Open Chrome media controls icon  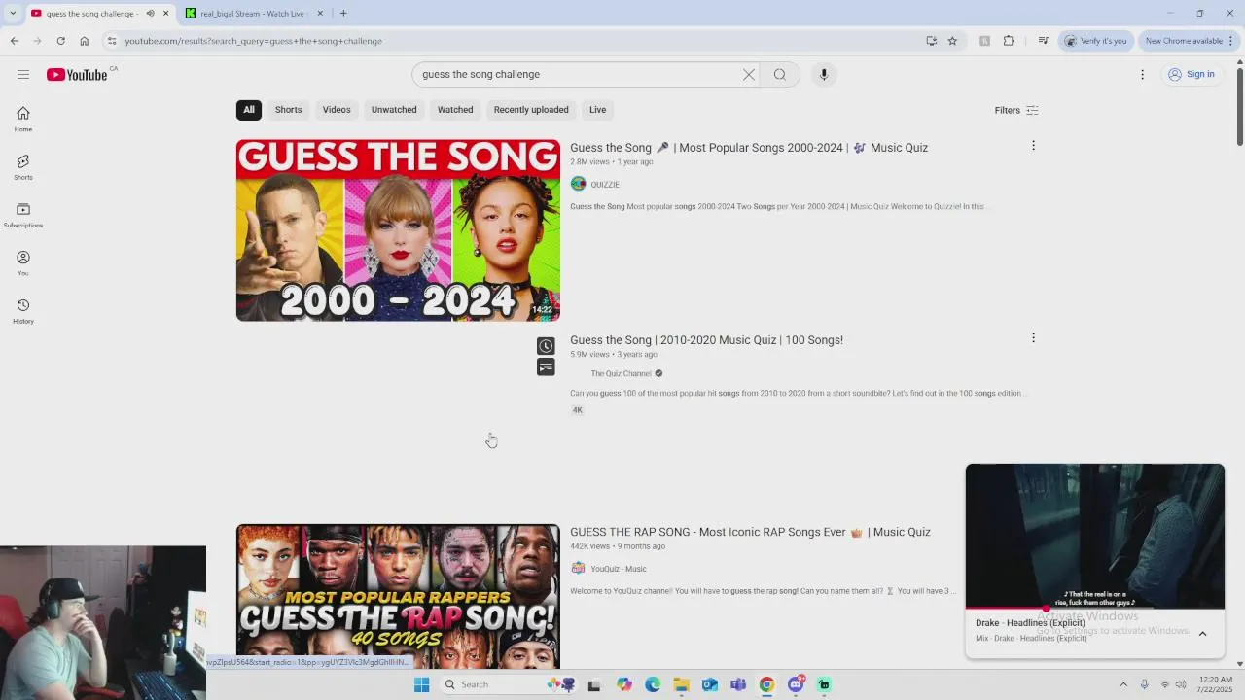(1043, 41)
